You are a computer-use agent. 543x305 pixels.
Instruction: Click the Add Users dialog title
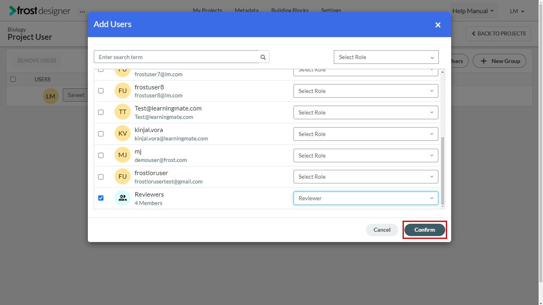tap(112, 24)
